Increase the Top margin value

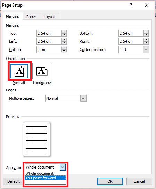pos(64,32)
